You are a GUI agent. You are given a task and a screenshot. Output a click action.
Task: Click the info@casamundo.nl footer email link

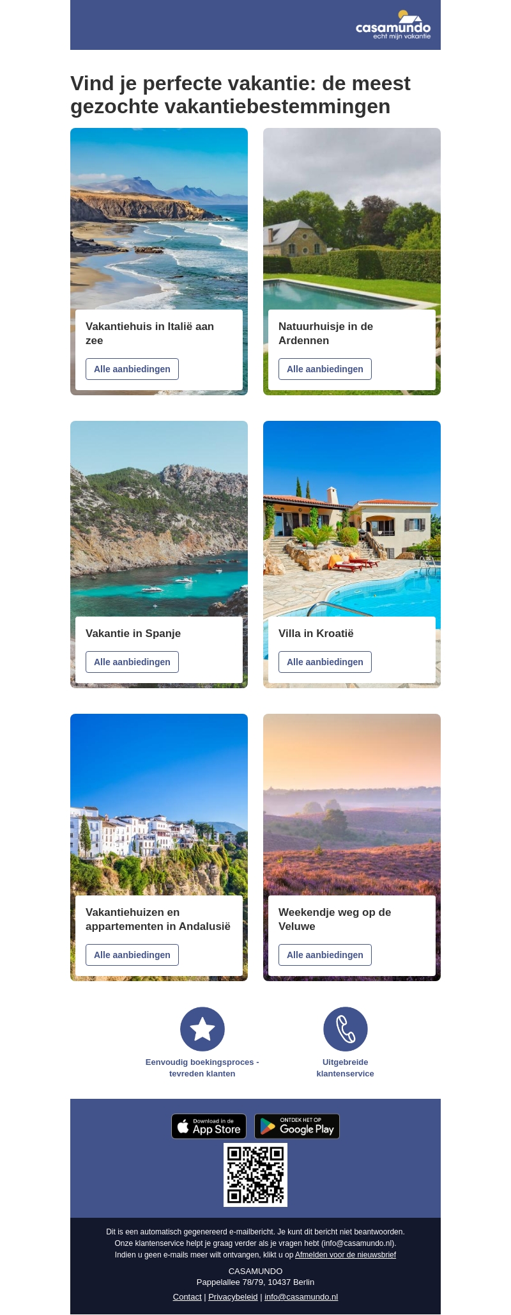[301, 1297]
